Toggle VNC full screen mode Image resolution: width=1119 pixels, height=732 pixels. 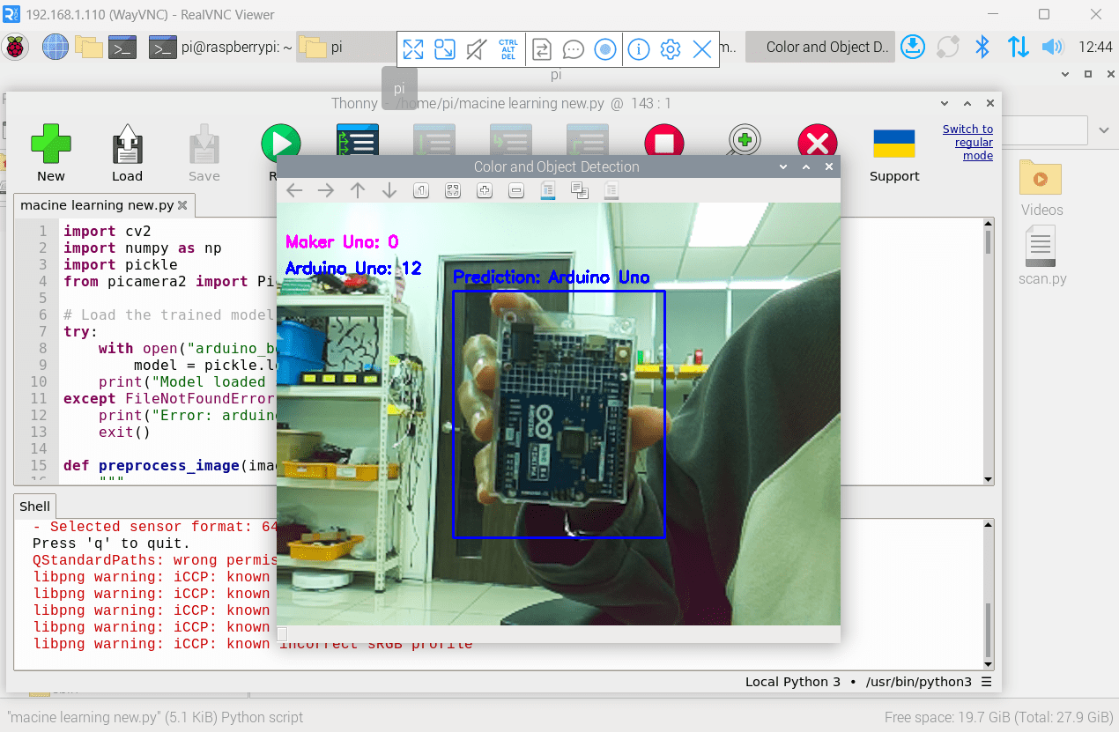[413, 49]
